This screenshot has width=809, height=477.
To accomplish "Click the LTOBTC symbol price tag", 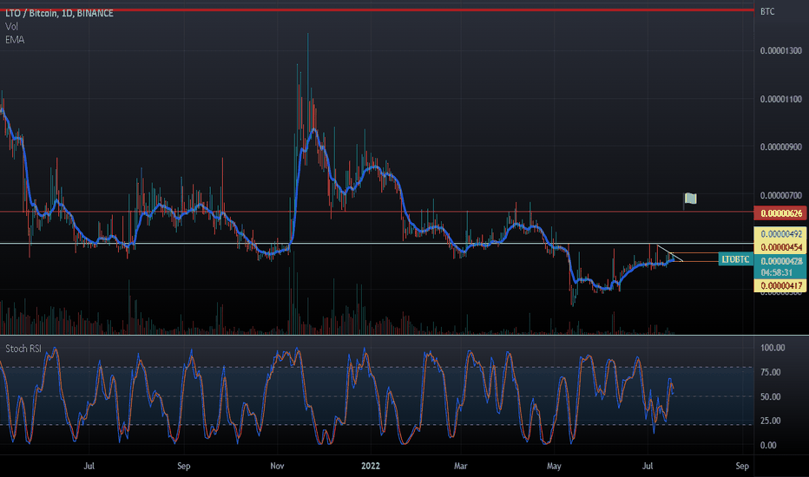I will click(x=735, y=259).
